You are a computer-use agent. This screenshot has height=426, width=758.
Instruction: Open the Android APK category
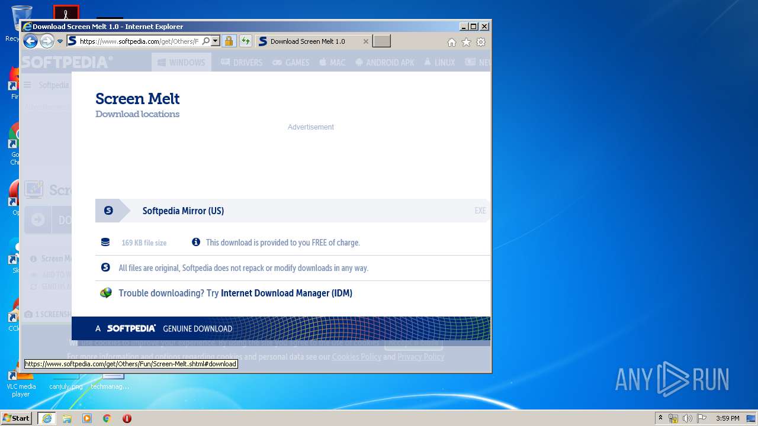(385, 62)
